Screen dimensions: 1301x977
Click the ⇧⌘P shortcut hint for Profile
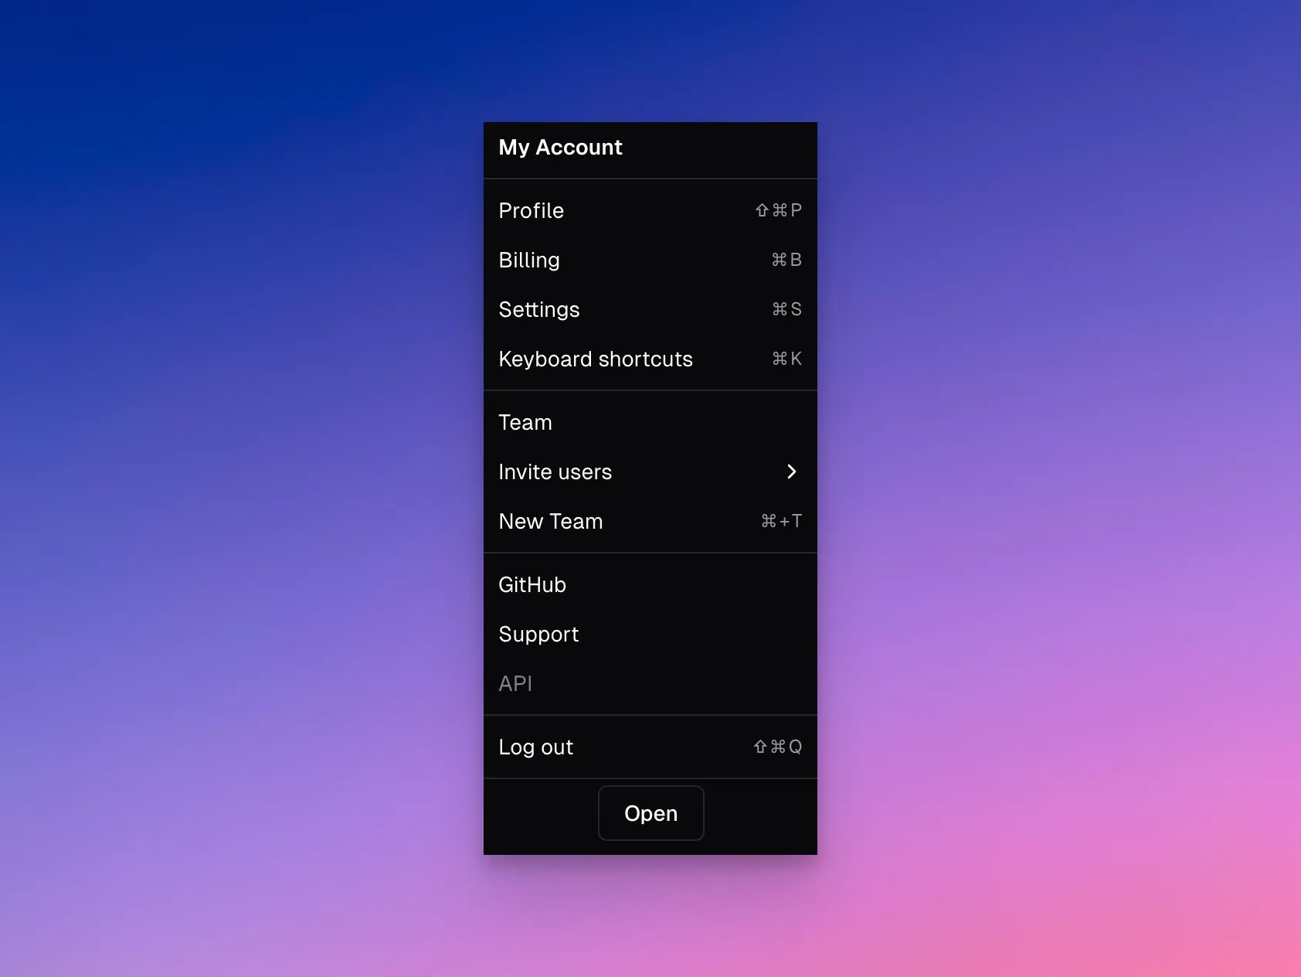click(779, 210)
